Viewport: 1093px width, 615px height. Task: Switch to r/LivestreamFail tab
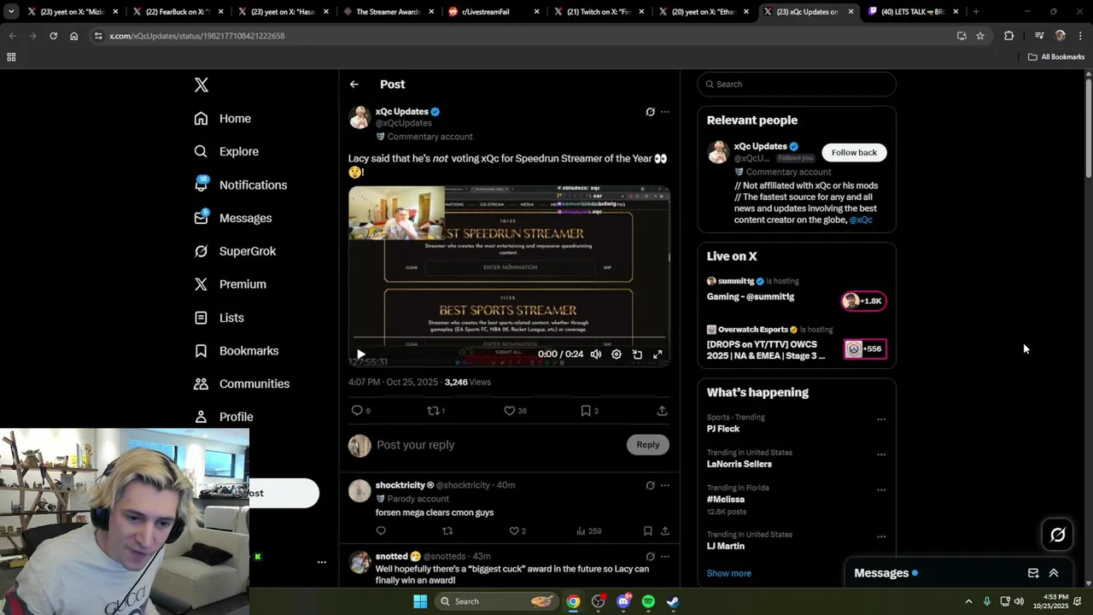(494, 12)
